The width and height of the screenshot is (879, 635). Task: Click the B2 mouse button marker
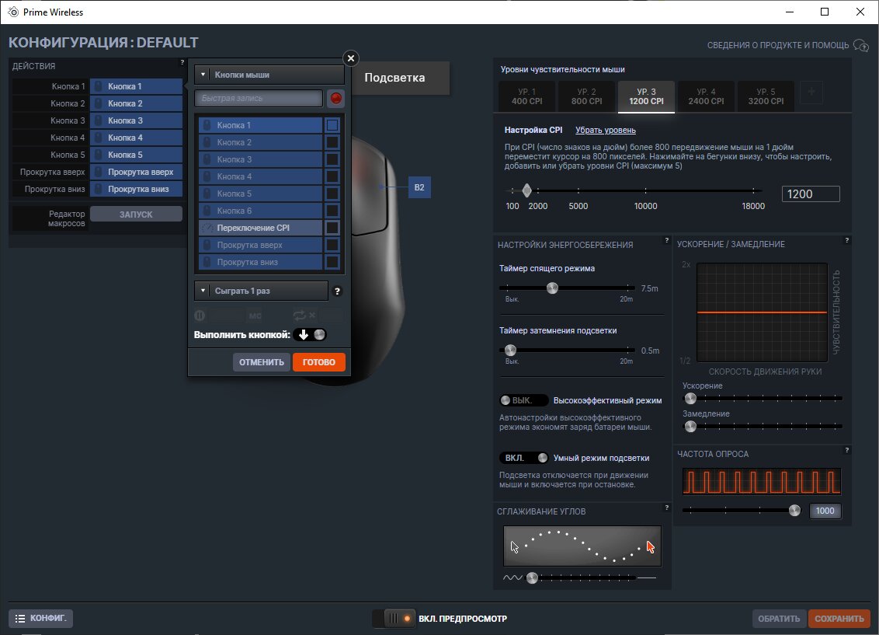(419, 187)
